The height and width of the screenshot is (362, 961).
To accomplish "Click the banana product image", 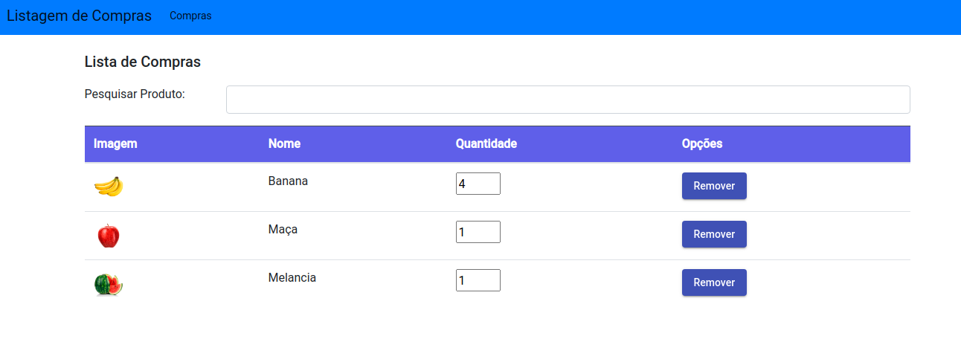I will tap(109, 186).
